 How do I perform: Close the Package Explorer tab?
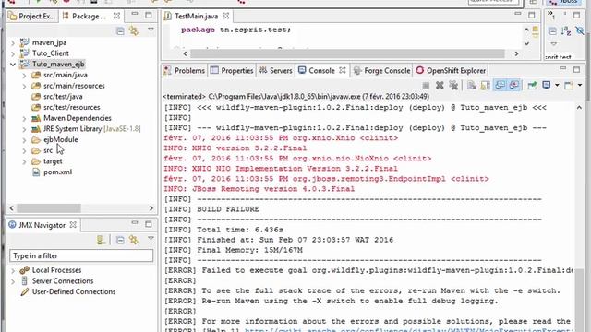(117, 16)
